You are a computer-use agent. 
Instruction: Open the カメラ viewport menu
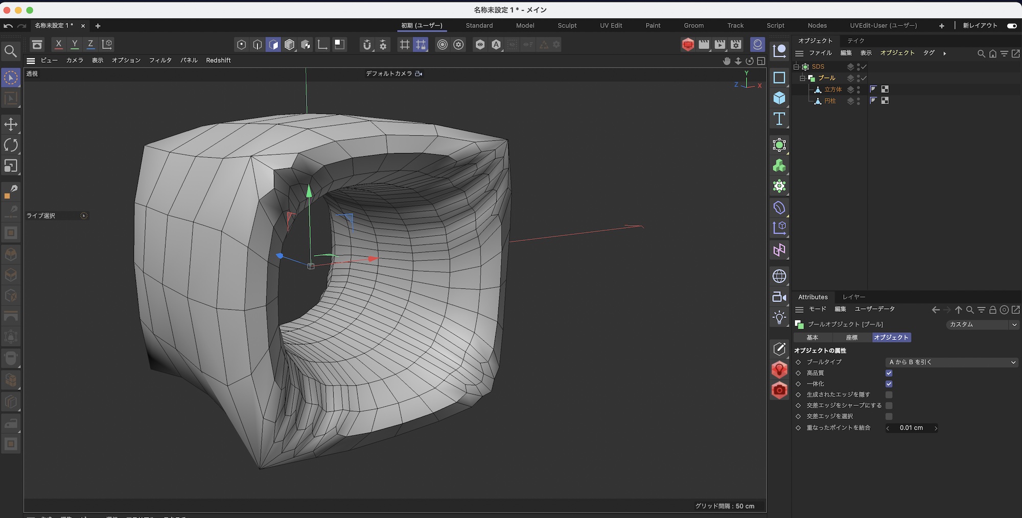pyautogui.click(x=75, y=60)
